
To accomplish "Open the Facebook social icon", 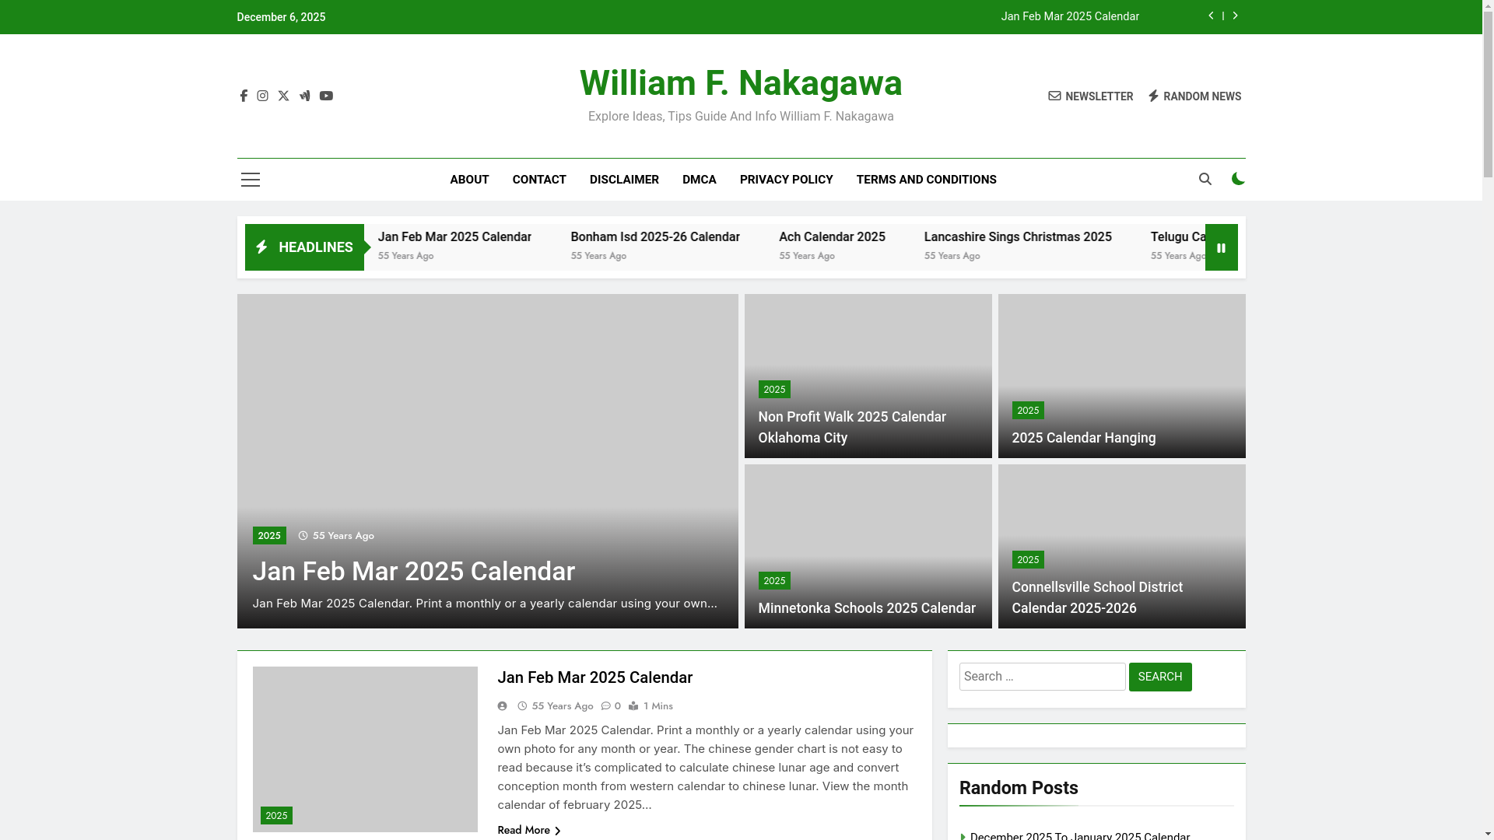I will [x=244, y=96].
